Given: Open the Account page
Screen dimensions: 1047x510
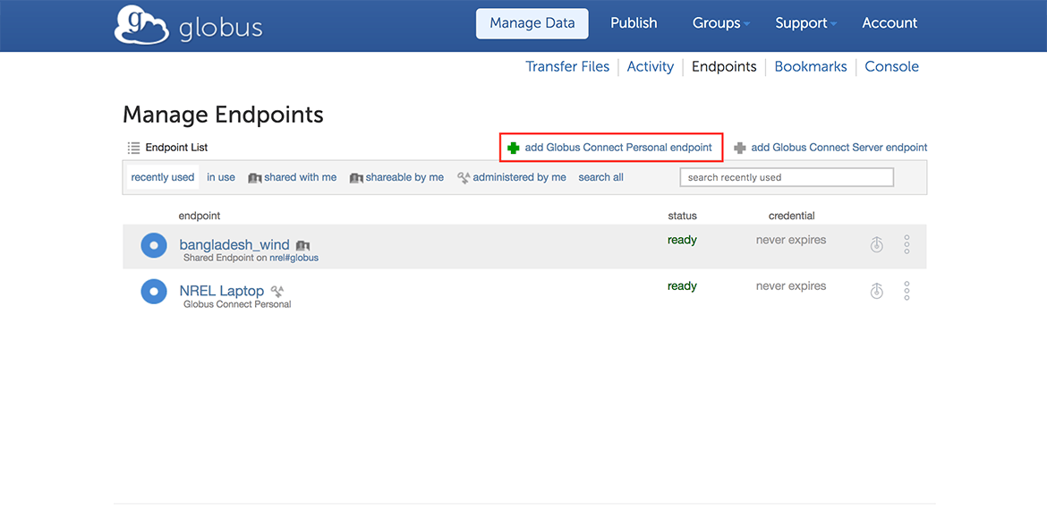Looking at the screenshot, I should [890, 23].
